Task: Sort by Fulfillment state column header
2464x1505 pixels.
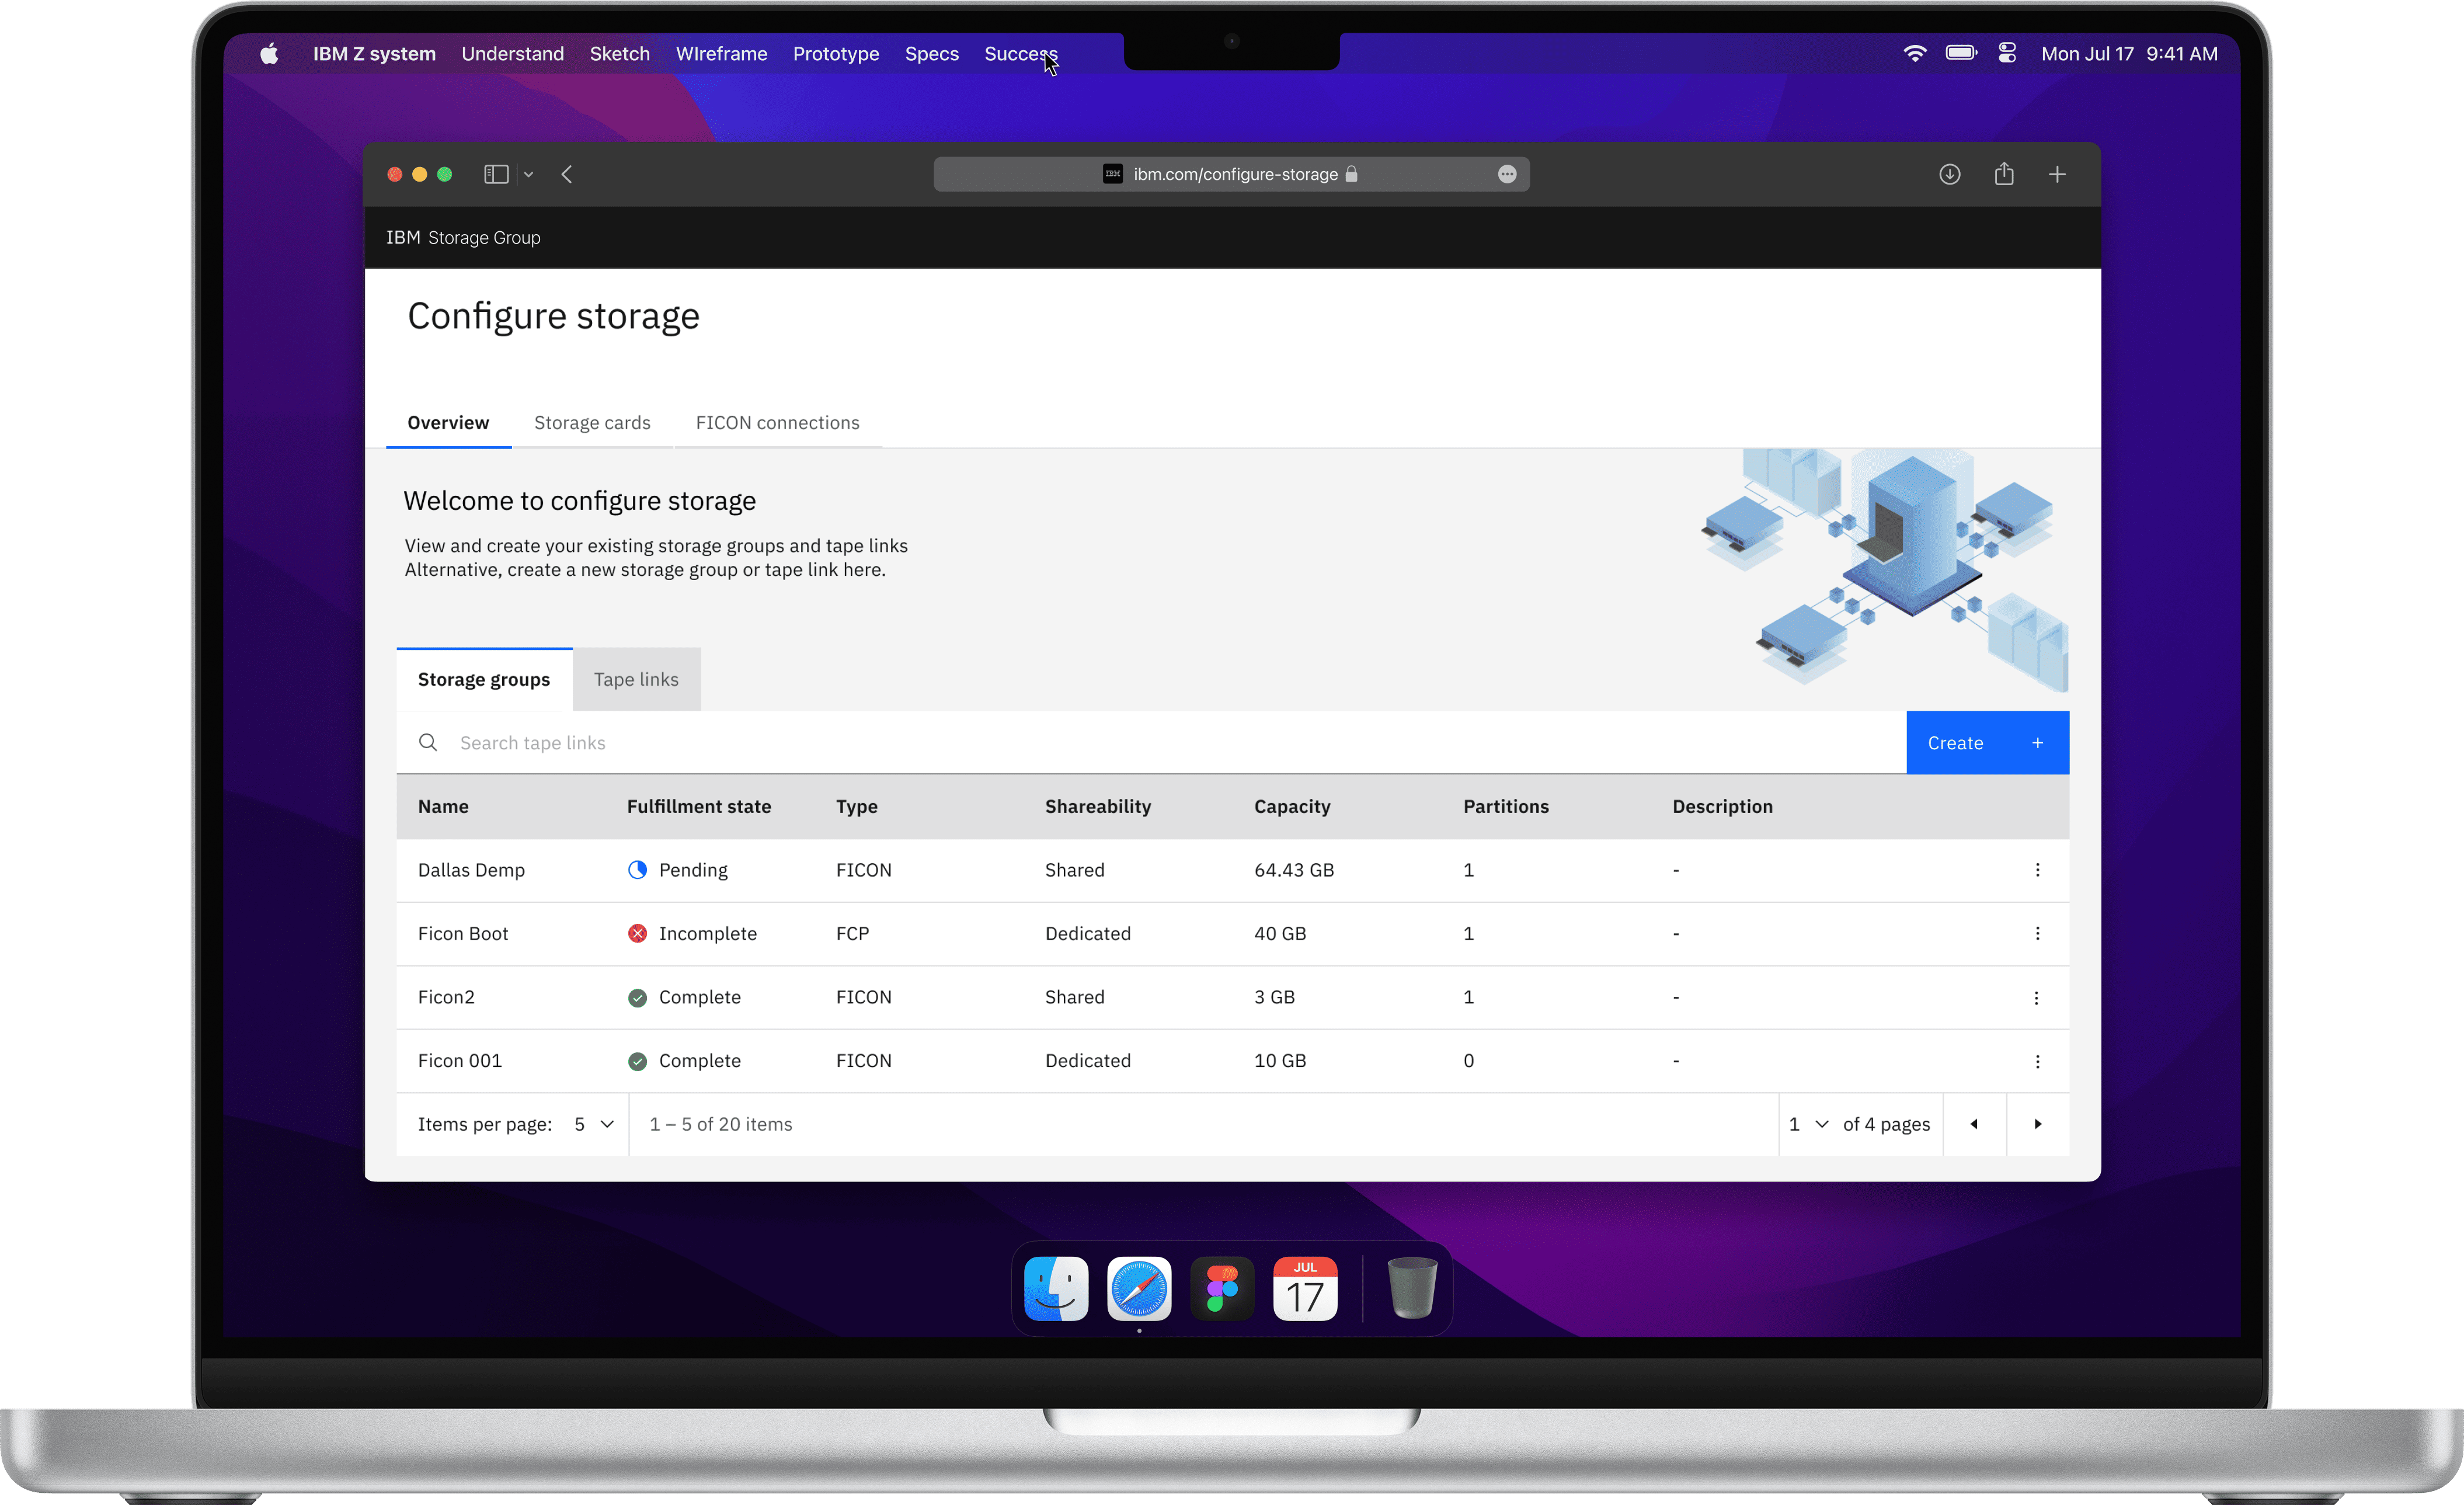Action: [x=699, y=806]
